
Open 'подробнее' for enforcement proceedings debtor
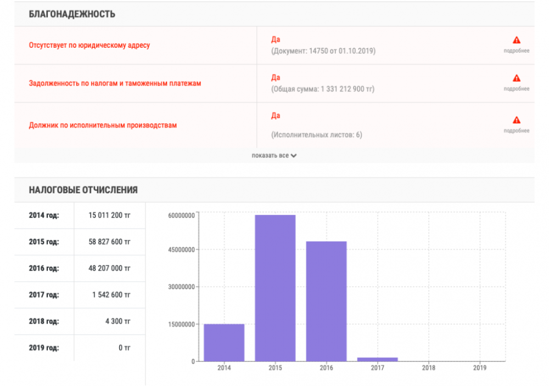517,130
